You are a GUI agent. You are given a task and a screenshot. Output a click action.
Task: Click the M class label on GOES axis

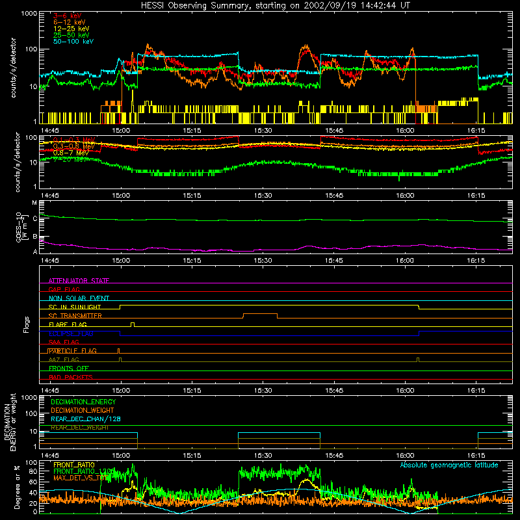coord(34,203)
